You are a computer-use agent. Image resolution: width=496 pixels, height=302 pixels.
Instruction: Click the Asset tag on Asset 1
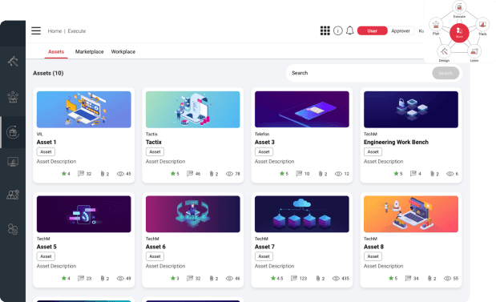pyautogui.click(x=46, y=151)
